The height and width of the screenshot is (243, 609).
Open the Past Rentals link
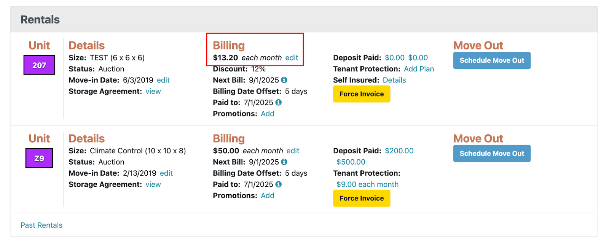tap(41, 225)
